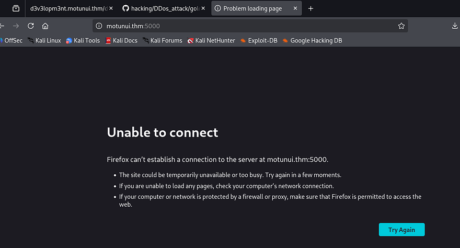Go forward with the forward arrow
Screen dimensions: 460x248
(x=16, y=26)
